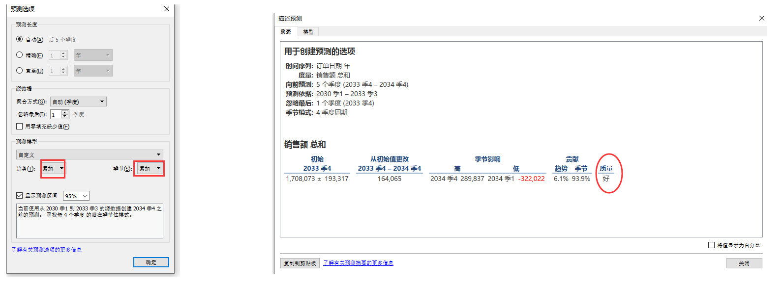Click the red seasonal low value -322,022
The width and height of the screenshot is (784, 284).
click(x=532, y=179)
